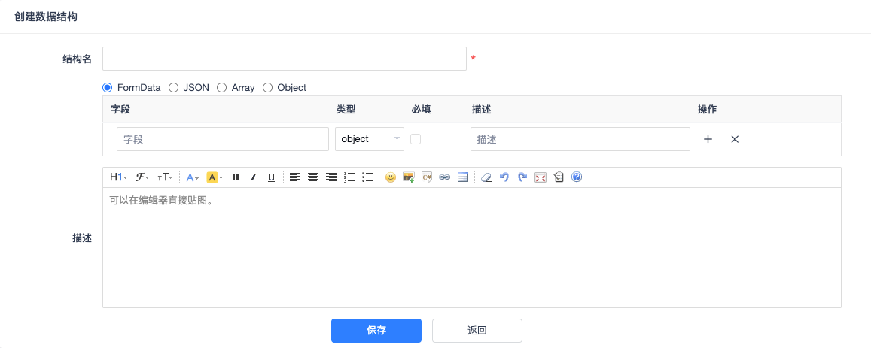This screenshot has height=348, width=871.
Task: Open the yellow text background color picker
Action: (215, 177)
